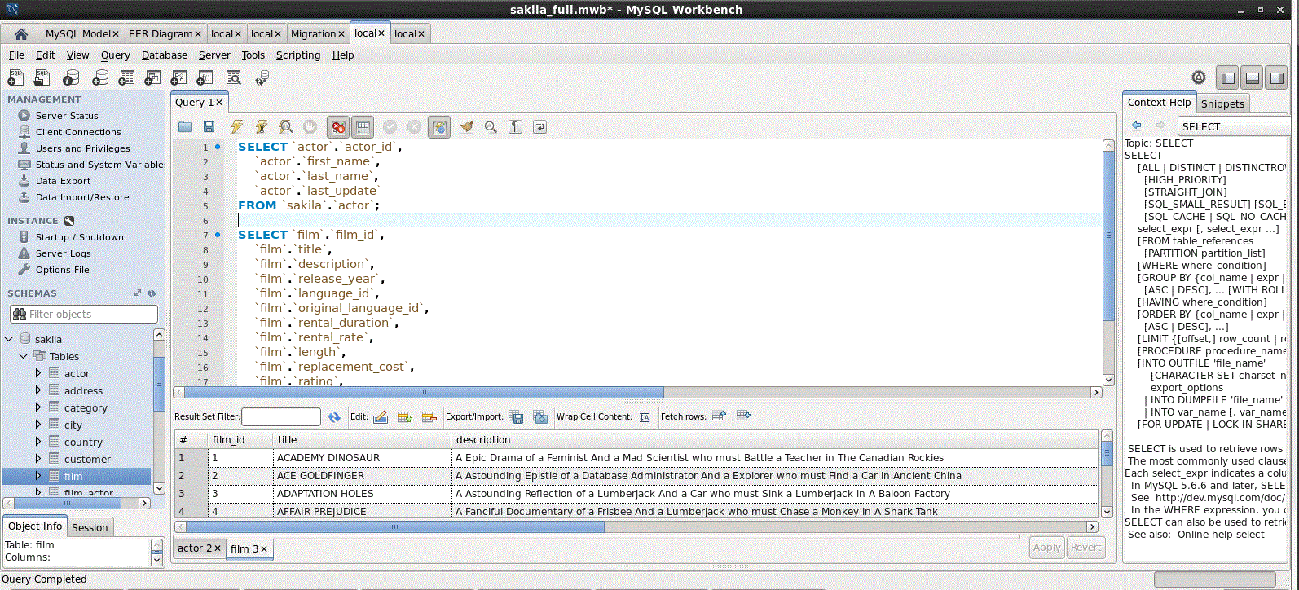The width and height of the screenshot is (1299, 590).
Task: Toggle invisible characters pilcrow button
Action: [x=515, y=127]
